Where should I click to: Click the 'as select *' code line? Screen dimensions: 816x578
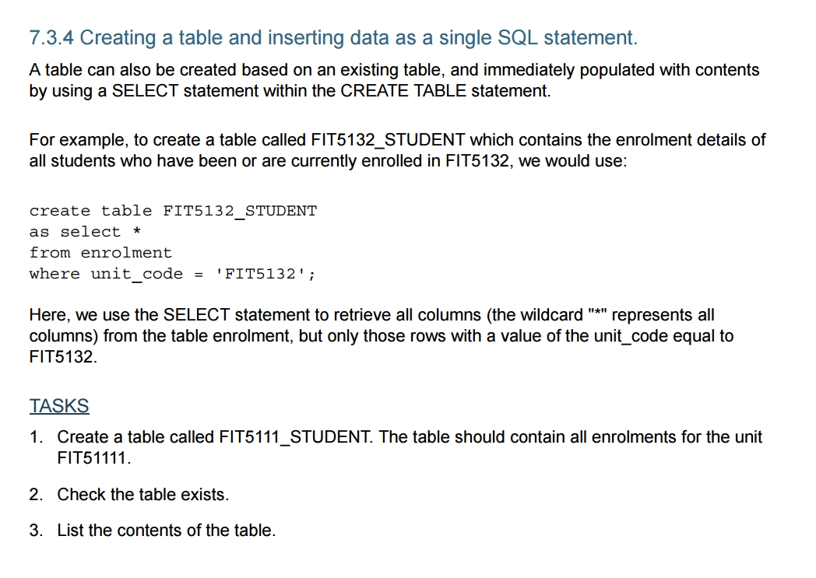click(85, 232)
